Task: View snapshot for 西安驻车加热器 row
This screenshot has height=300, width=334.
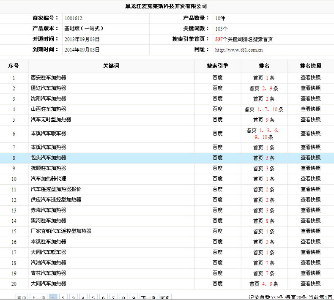Action: (310, 78)
